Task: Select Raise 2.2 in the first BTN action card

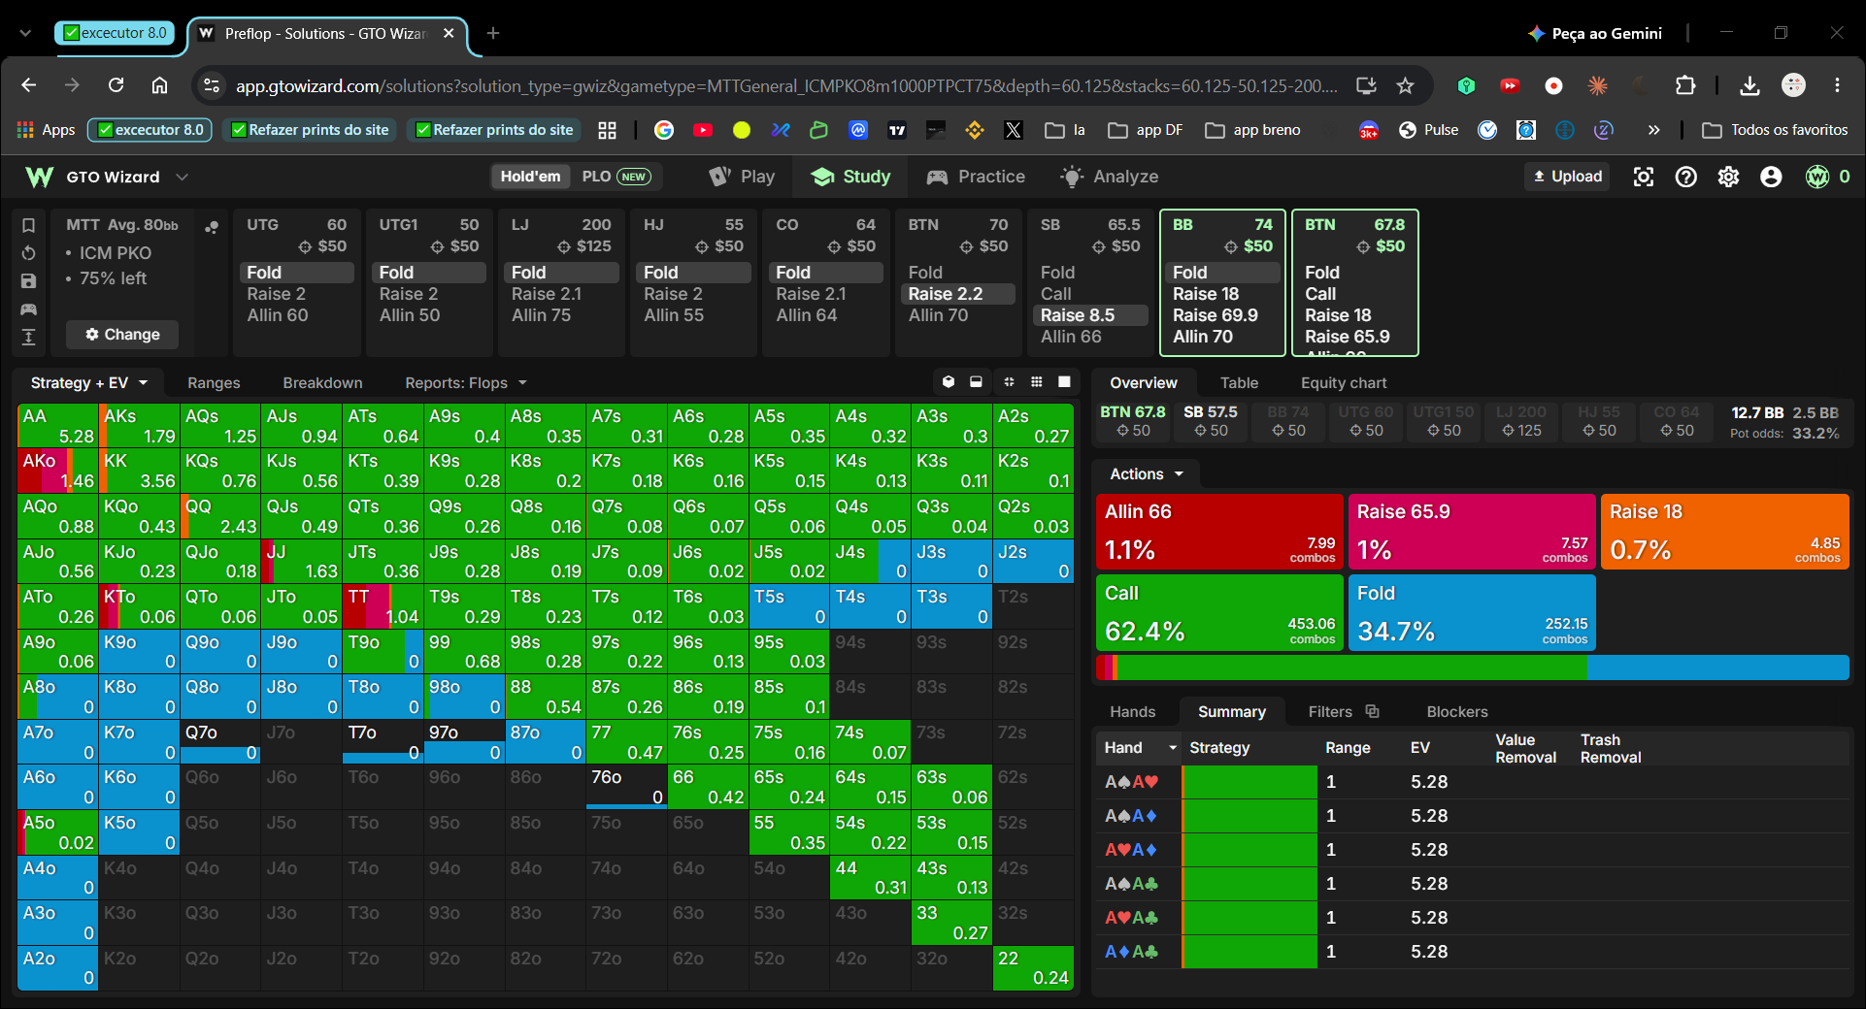Action: [958, 294]
